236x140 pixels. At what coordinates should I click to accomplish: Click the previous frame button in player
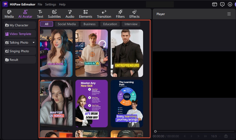tap(185, 136)
